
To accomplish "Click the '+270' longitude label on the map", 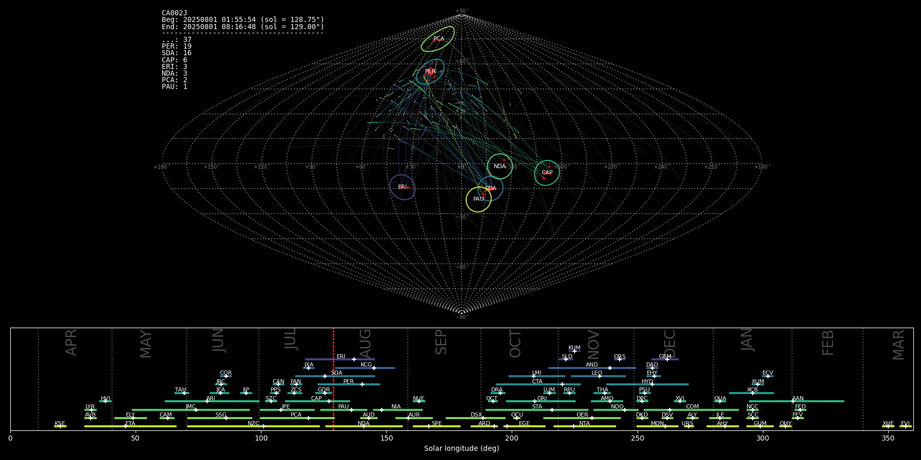I will click(x=610, y=167).
